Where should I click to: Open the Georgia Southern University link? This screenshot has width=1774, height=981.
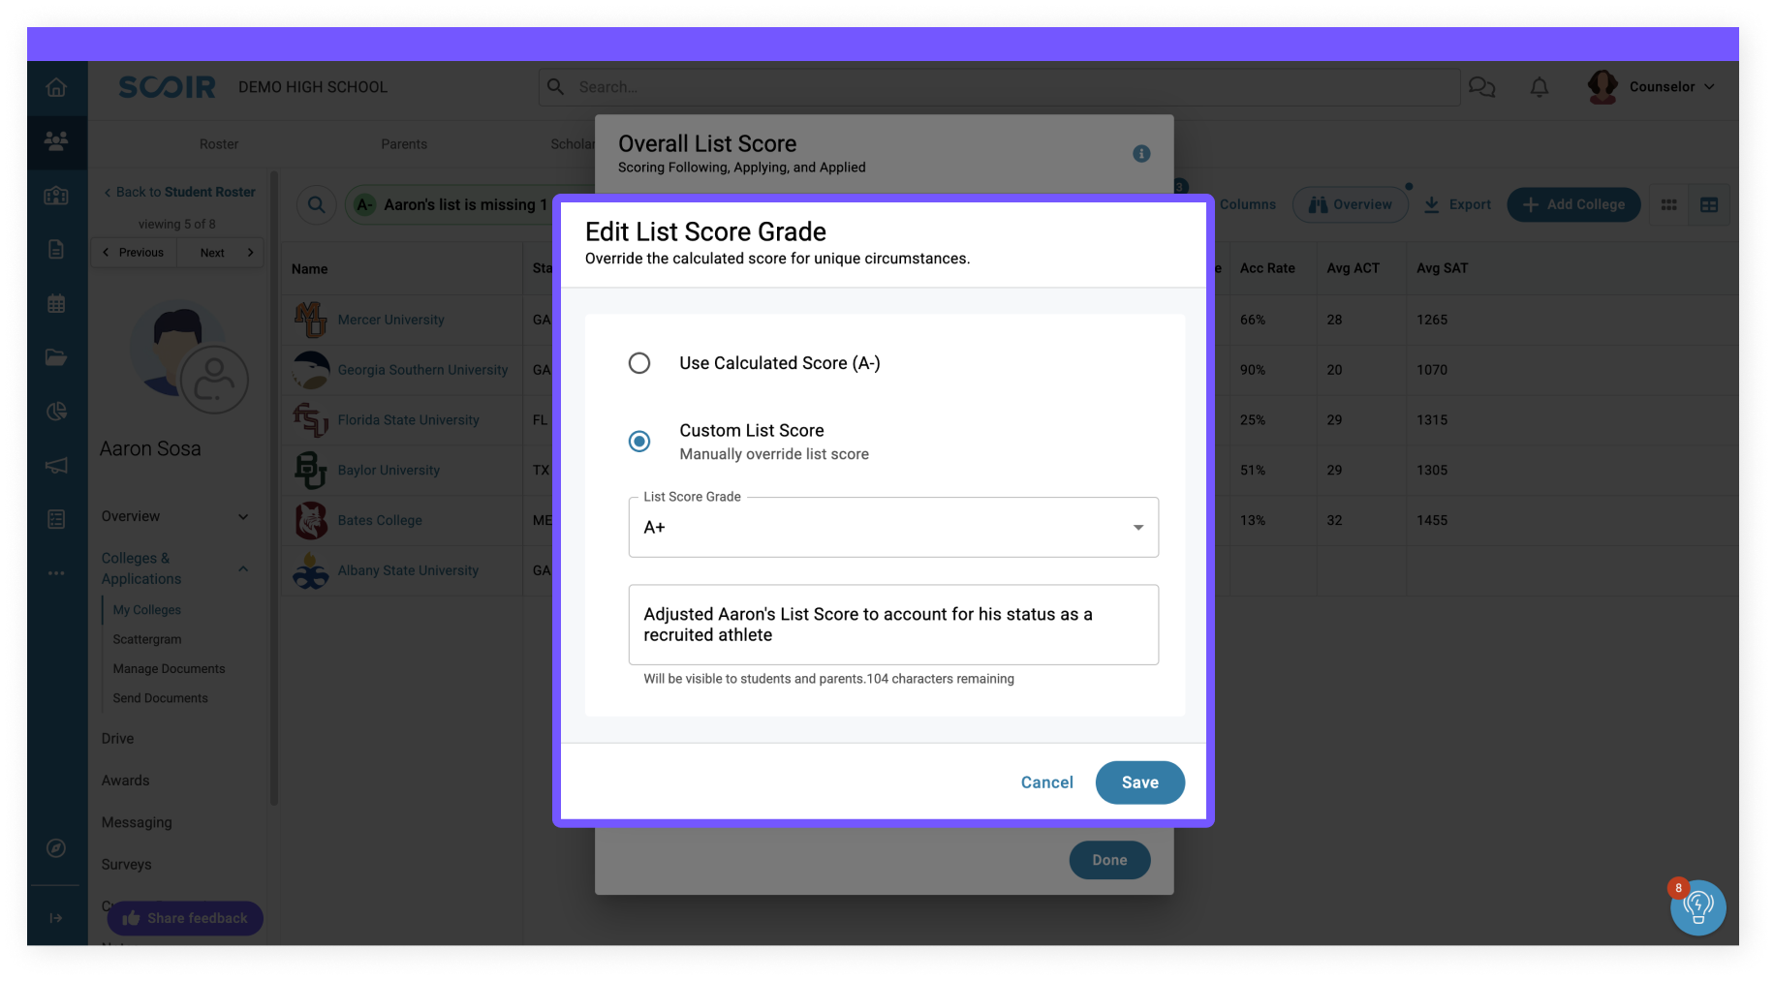pos(422,370)
